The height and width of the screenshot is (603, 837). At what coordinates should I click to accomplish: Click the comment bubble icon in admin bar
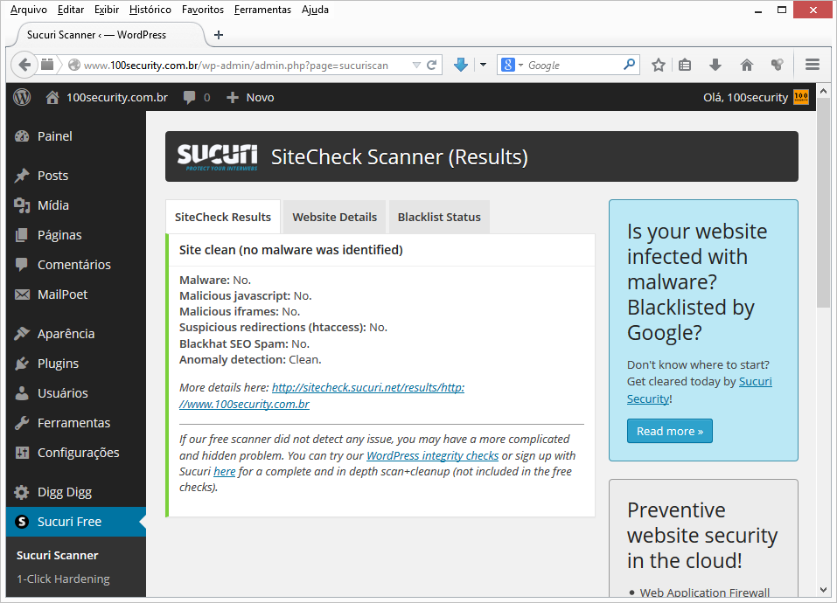(189, 98)
